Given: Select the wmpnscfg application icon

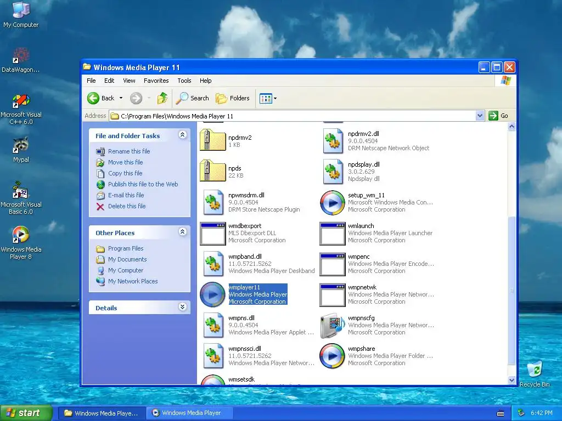Looking at the screenshot, I should [x=332, y=326].
